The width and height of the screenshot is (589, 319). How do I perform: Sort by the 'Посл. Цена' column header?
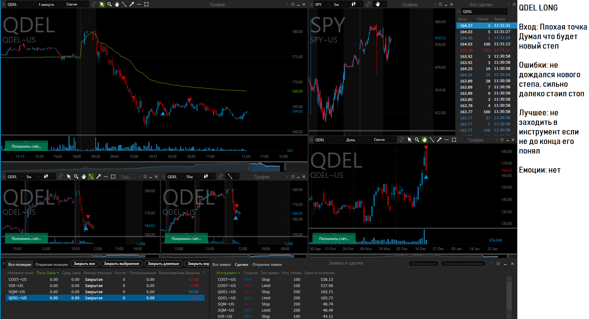point(47,273)
